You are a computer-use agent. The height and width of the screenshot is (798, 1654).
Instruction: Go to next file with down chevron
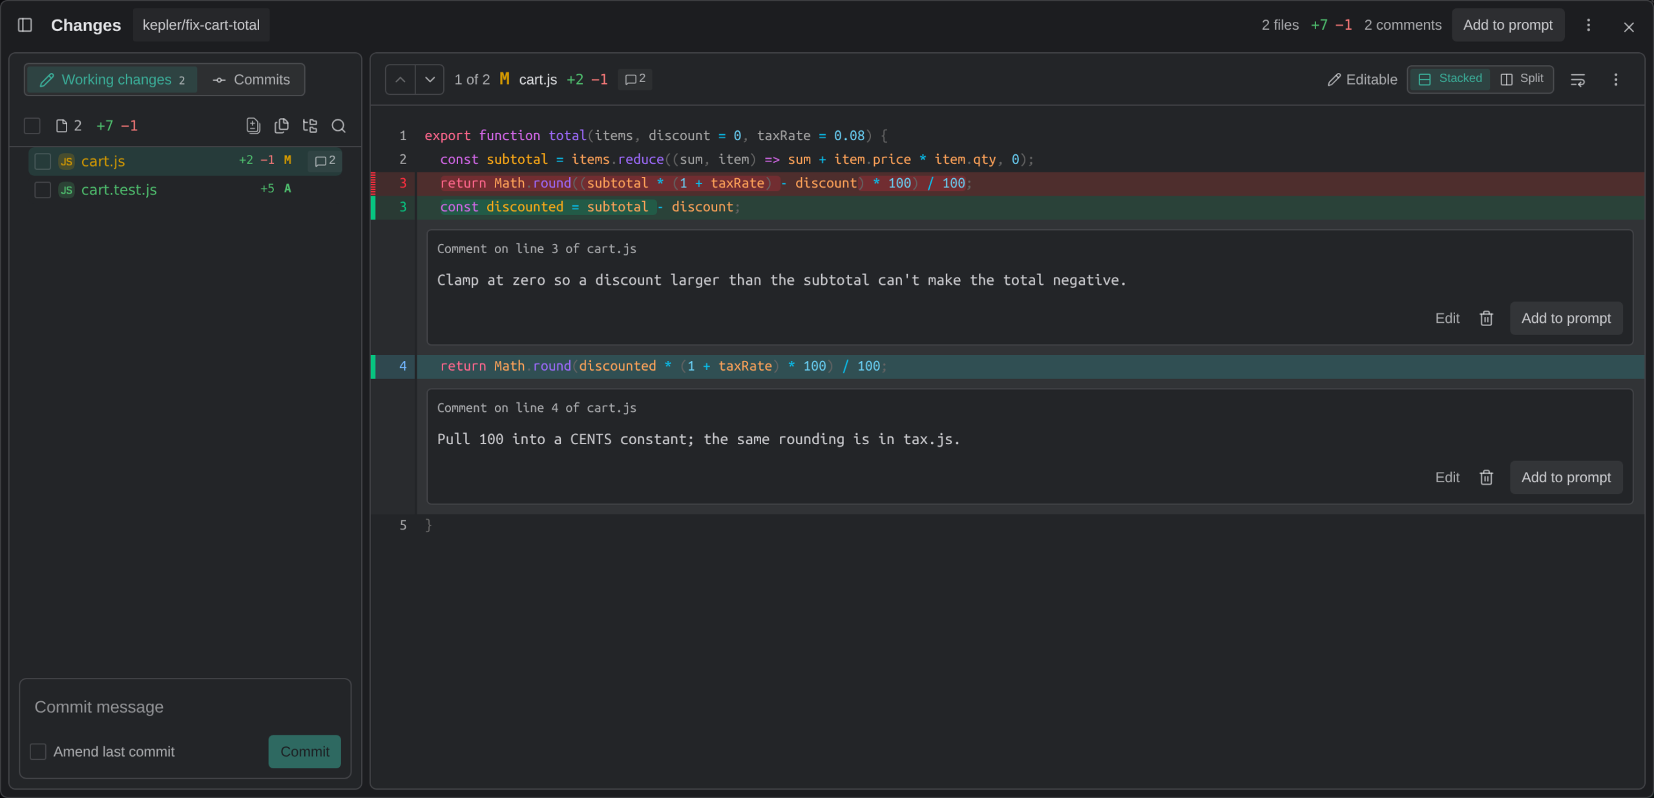tap(430, 79)
